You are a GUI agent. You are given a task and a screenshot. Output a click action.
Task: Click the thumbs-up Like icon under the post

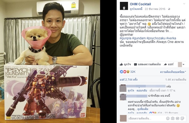pos(121,64)
